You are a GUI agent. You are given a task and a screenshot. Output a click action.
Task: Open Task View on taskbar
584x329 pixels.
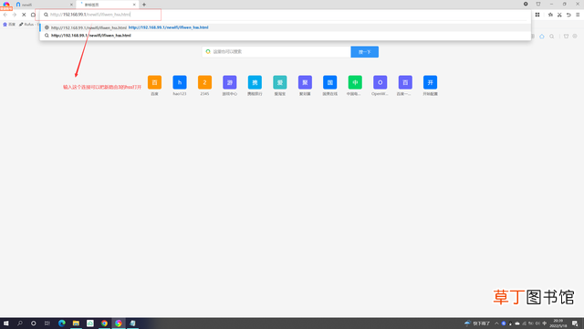[47, 324]
